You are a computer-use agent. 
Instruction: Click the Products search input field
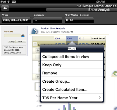[13, 36]
